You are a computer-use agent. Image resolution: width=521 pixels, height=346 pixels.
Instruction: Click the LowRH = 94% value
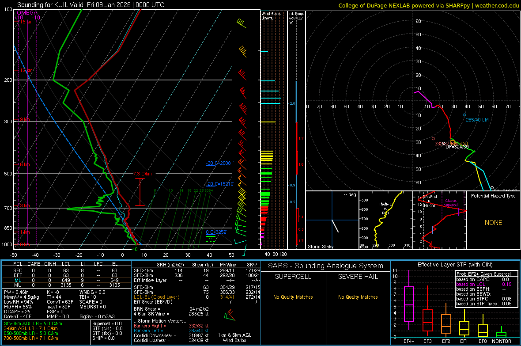18,302
